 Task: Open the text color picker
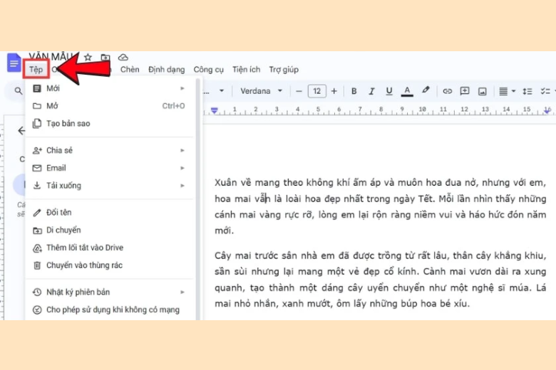[x=407, y=91]
